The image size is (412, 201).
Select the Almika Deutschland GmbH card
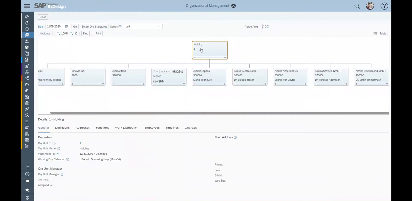(372, 77)
